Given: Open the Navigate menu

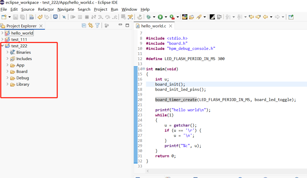Looking at the screenshot, I should pos(66,9).
